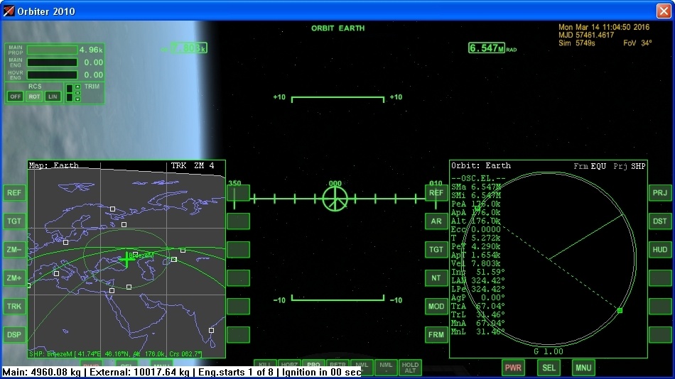
Task: Click Map: Earth title text
Action: tap(54, 165)
